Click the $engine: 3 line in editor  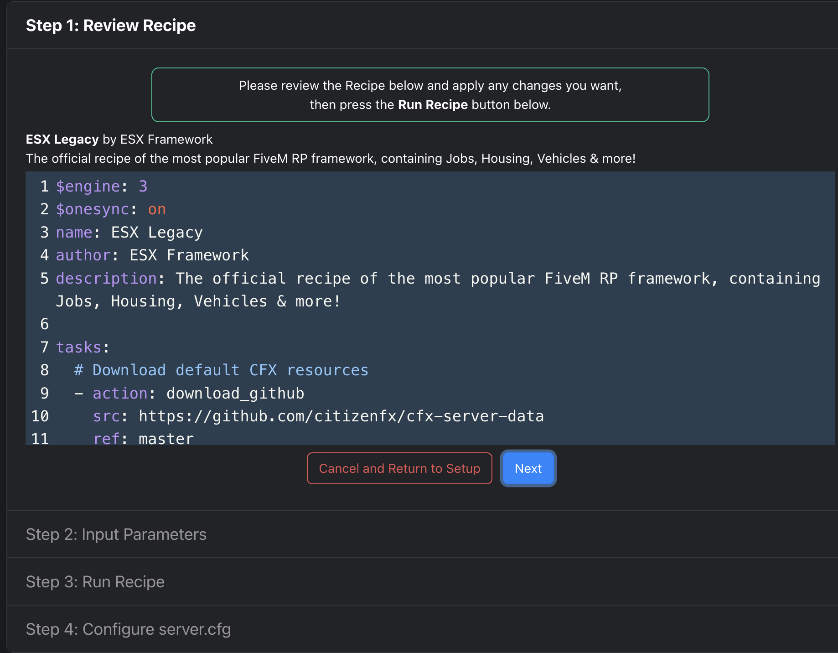pyautogui.click(x=102, y=186)
